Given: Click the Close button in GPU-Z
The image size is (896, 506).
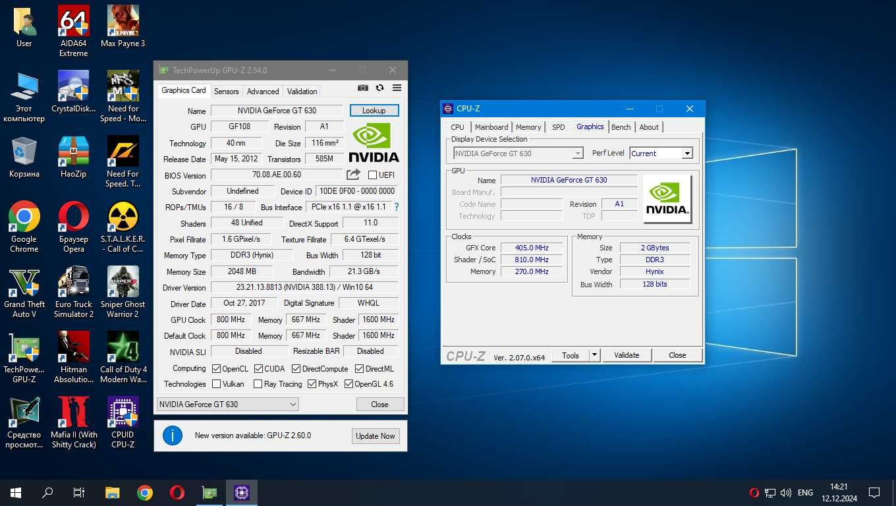Looking at the screenshot, I should click(x=379, y=404).
